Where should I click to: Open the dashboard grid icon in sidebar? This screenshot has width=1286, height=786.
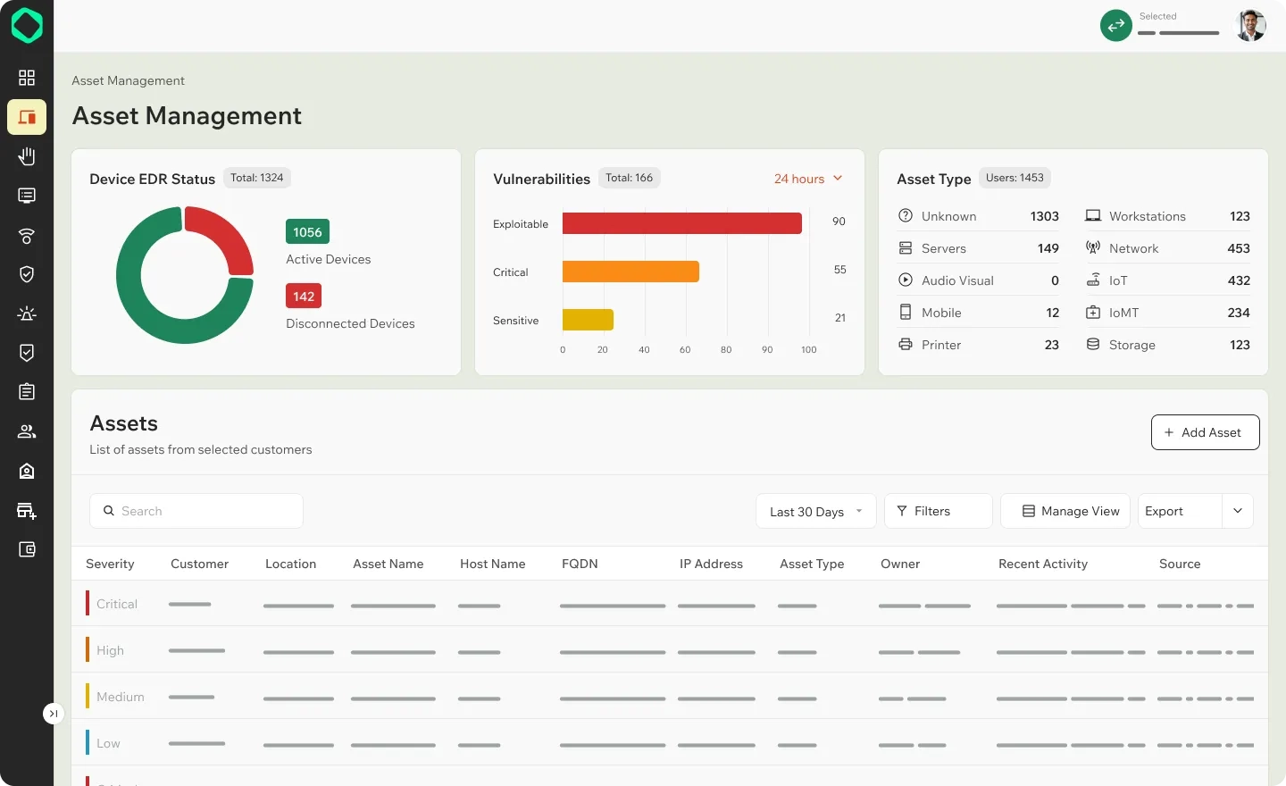click(x=27, y=78)
